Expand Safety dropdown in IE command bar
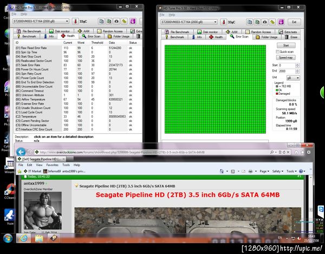325x254 pixels. (277, 171)
